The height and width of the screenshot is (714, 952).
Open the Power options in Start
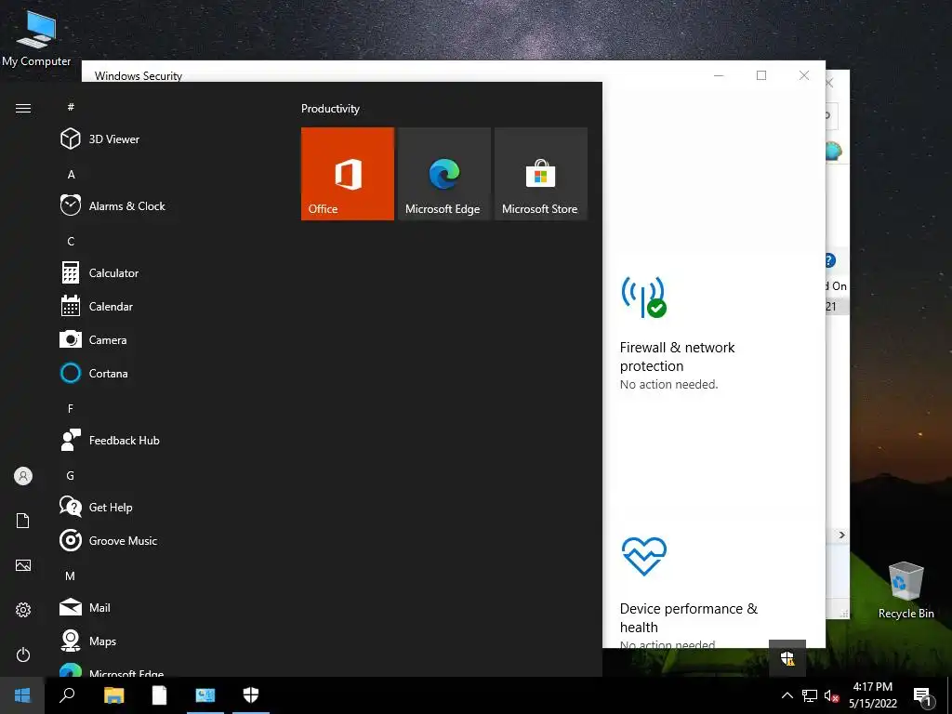pos(23,654)
